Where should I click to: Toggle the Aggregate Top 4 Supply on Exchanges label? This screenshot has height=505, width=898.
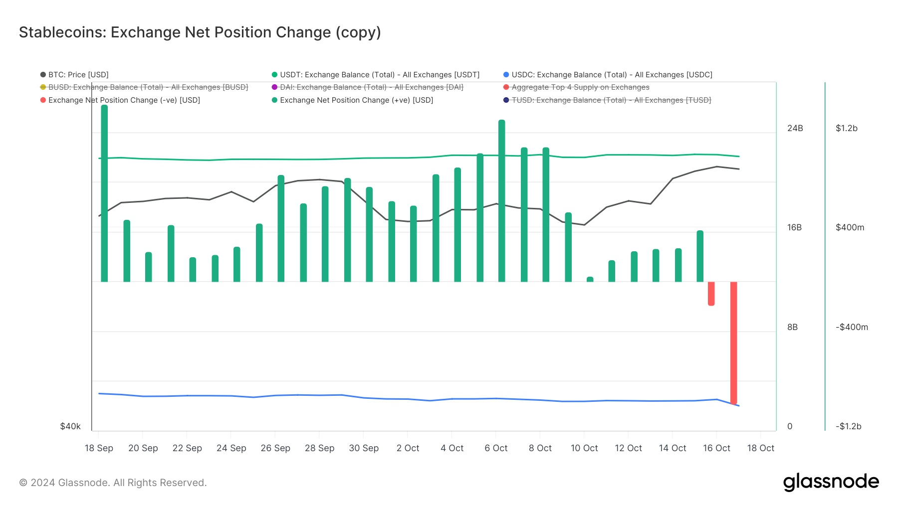pos(580,87)
